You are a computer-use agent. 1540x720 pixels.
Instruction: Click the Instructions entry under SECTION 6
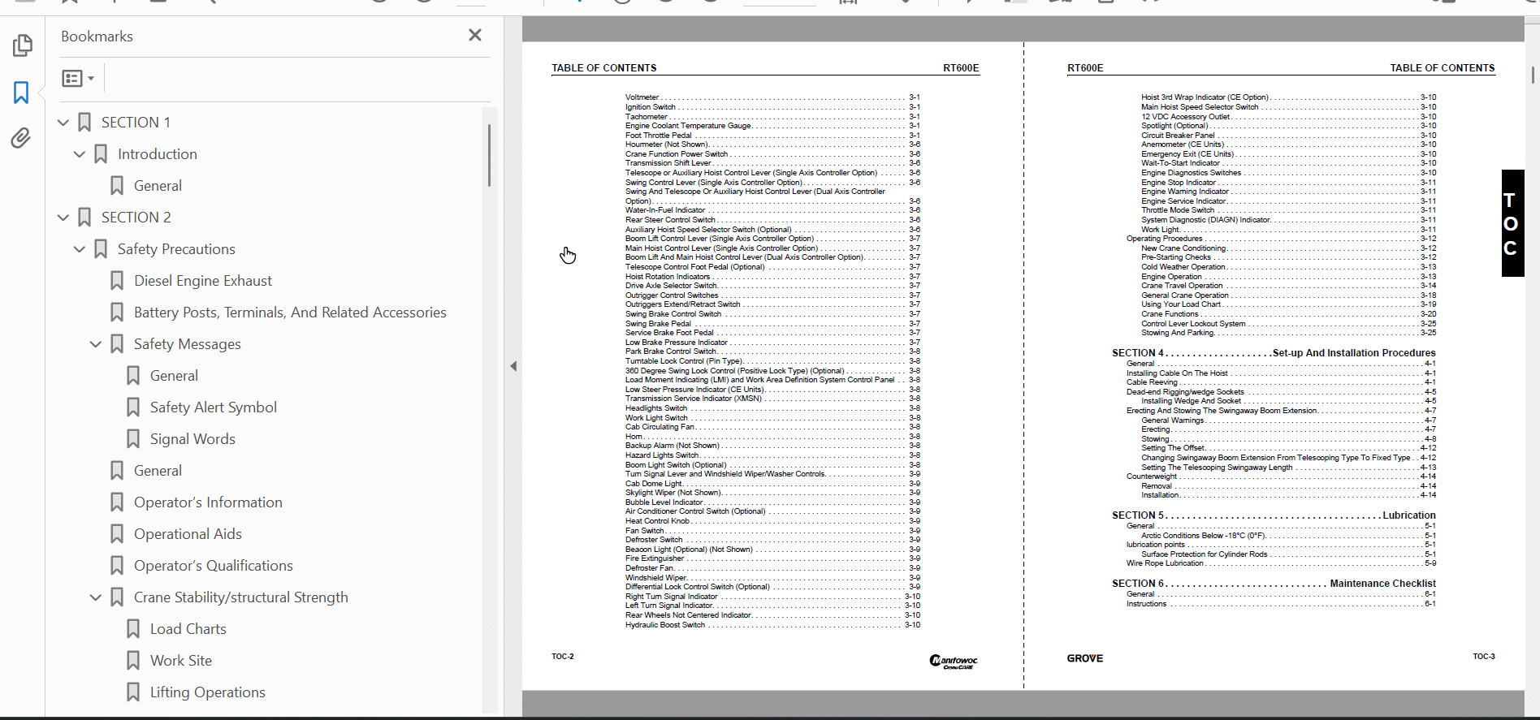[1281, 604]
